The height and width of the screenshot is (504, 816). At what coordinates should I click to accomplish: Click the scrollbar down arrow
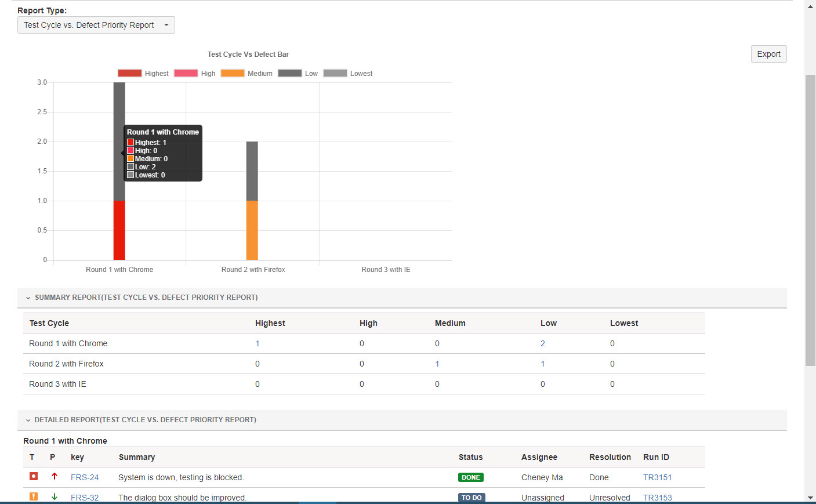pos(810,498)
